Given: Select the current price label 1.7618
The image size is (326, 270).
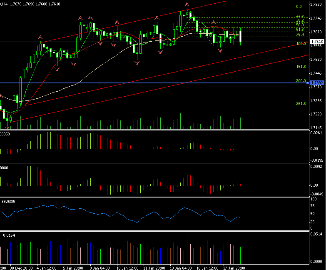Looking at the screenshot, I should click(318, 41).
